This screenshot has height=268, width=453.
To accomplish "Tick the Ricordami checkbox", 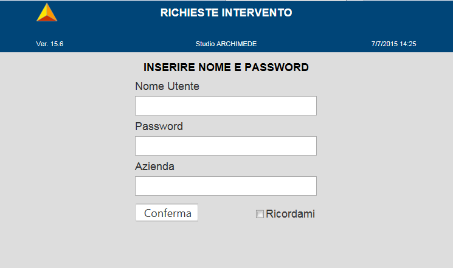I will point(260,214).
